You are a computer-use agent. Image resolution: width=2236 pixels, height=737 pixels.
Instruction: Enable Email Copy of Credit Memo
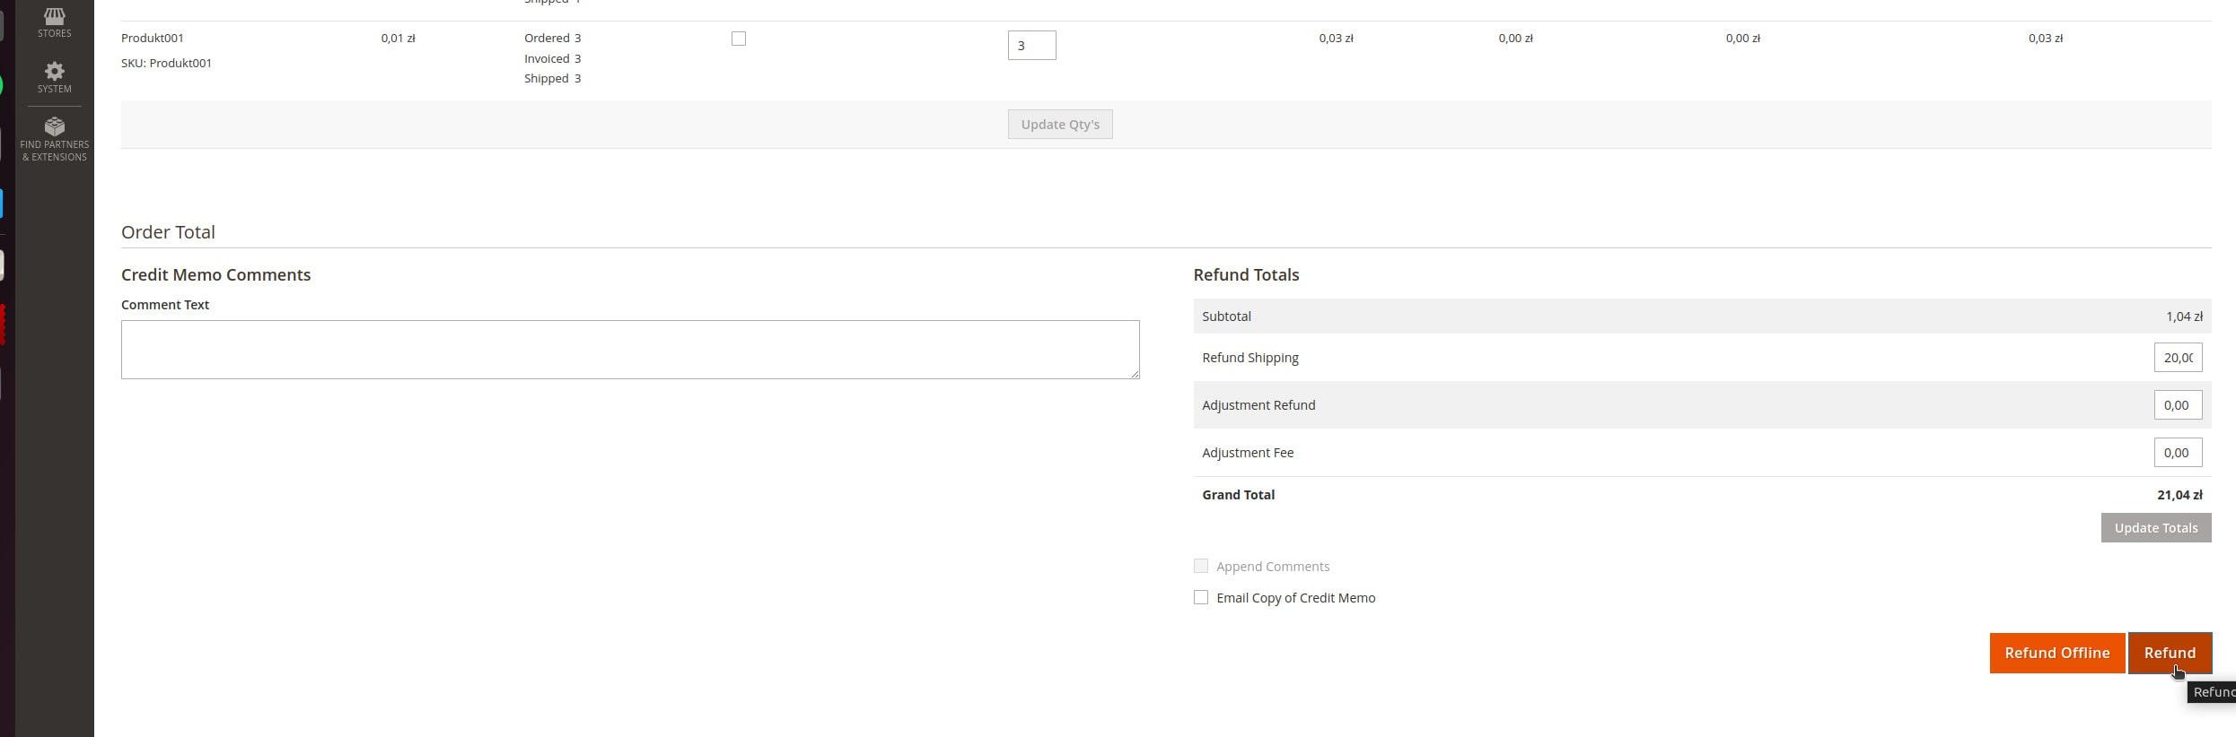pyautogui.click(x=1200, y=597)
